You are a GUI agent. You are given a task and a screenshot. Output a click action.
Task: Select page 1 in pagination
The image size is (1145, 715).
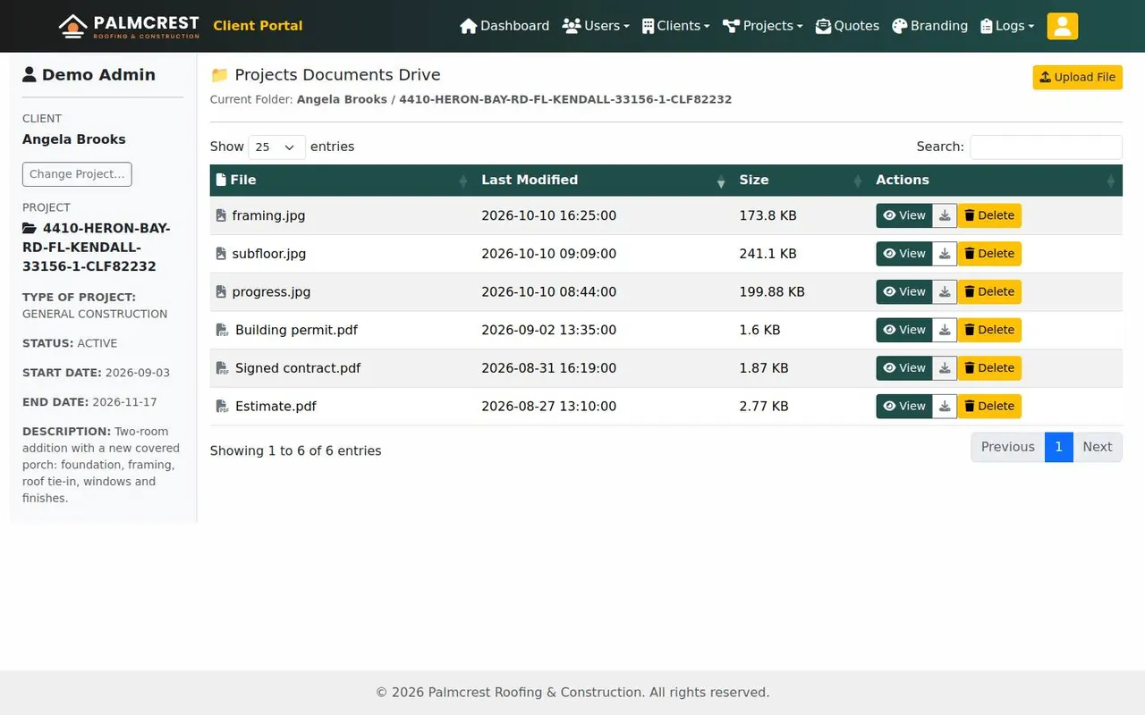1058,447
